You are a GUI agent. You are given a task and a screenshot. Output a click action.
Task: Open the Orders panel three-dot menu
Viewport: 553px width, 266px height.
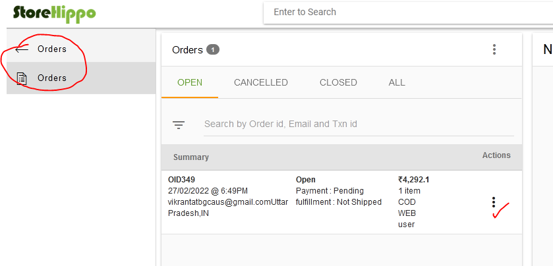point(494,49)
